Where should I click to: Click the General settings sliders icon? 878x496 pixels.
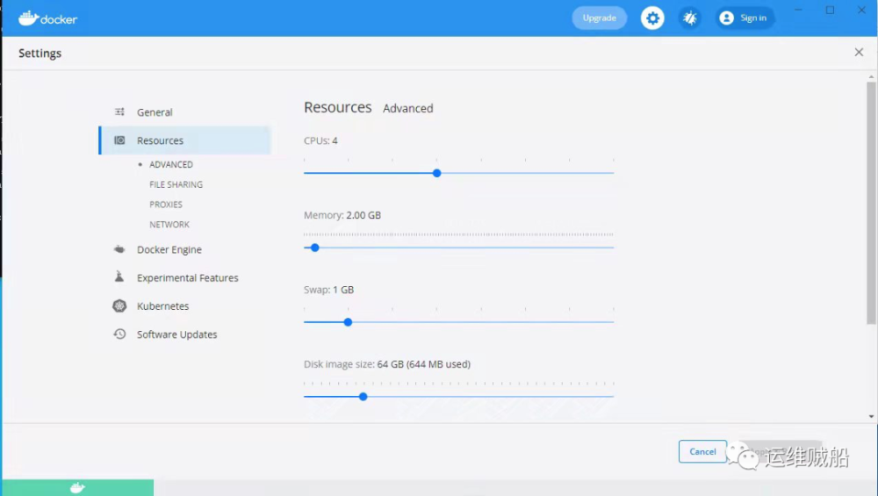pyautogui.click(x=119, y=112)
